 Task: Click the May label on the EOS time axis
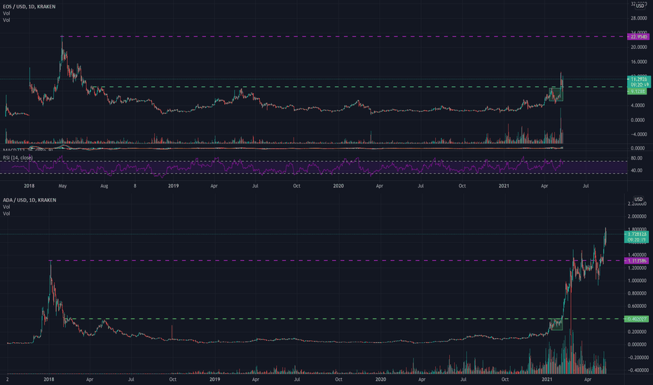[x=62, y=186]
